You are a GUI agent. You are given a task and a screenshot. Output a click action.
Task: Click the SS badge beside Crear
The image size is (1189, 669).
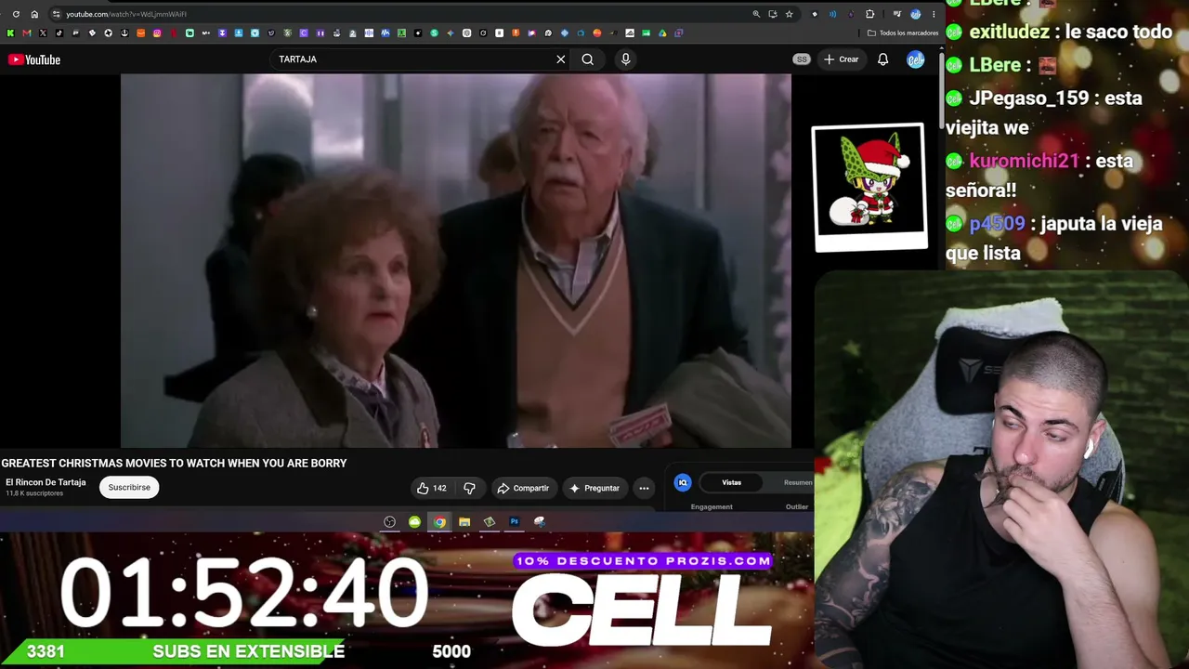point(802,59)
